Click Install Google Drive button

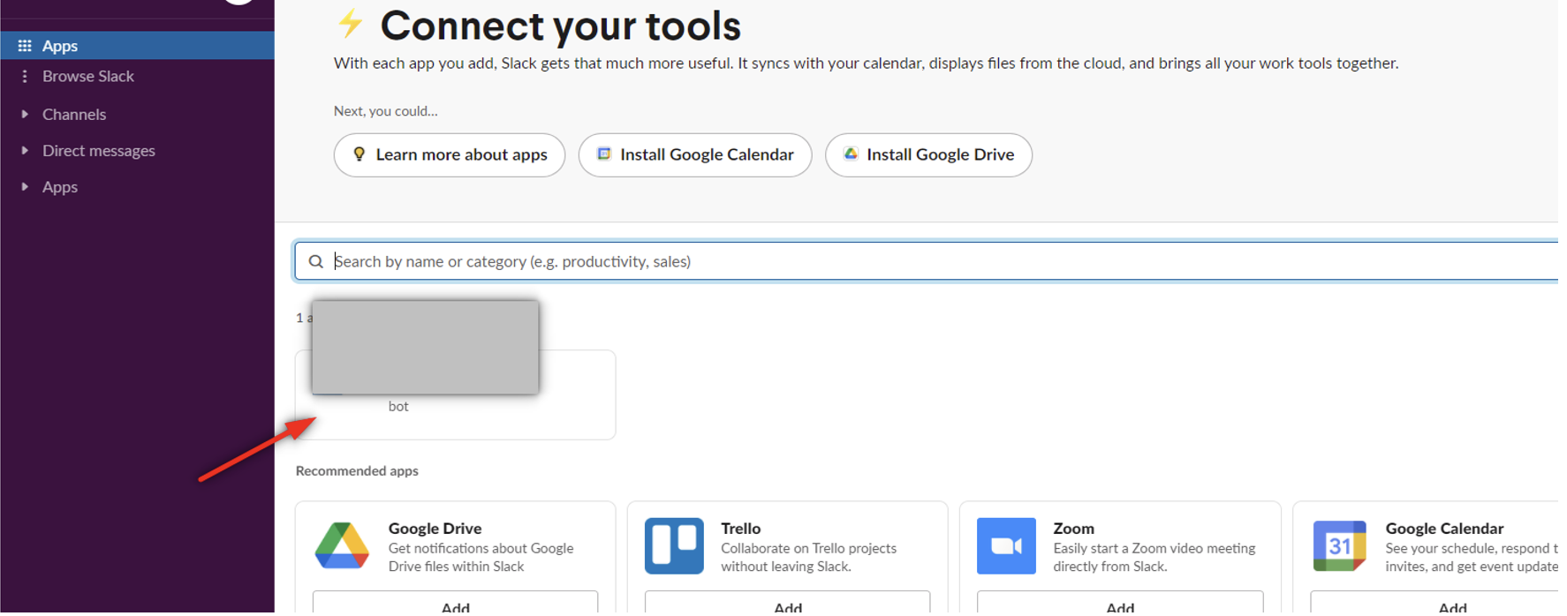pyautogui.click(x=928, y=155)
